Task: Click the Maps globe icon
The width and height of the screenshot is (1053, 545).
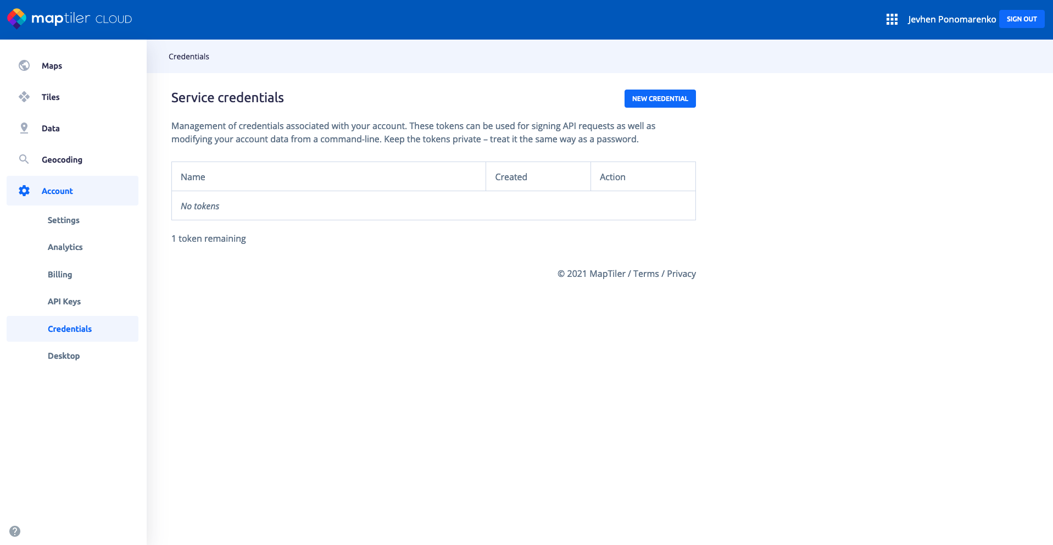Action: [24, 65]
